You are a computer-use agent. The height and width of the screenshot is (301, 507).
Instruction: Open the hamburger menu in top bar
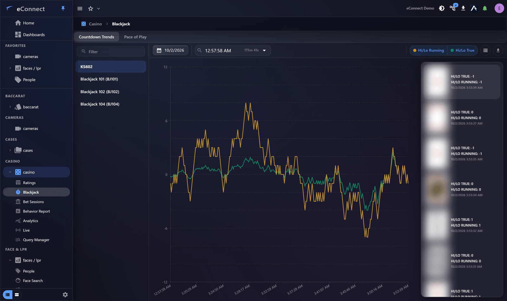(80, 9)
